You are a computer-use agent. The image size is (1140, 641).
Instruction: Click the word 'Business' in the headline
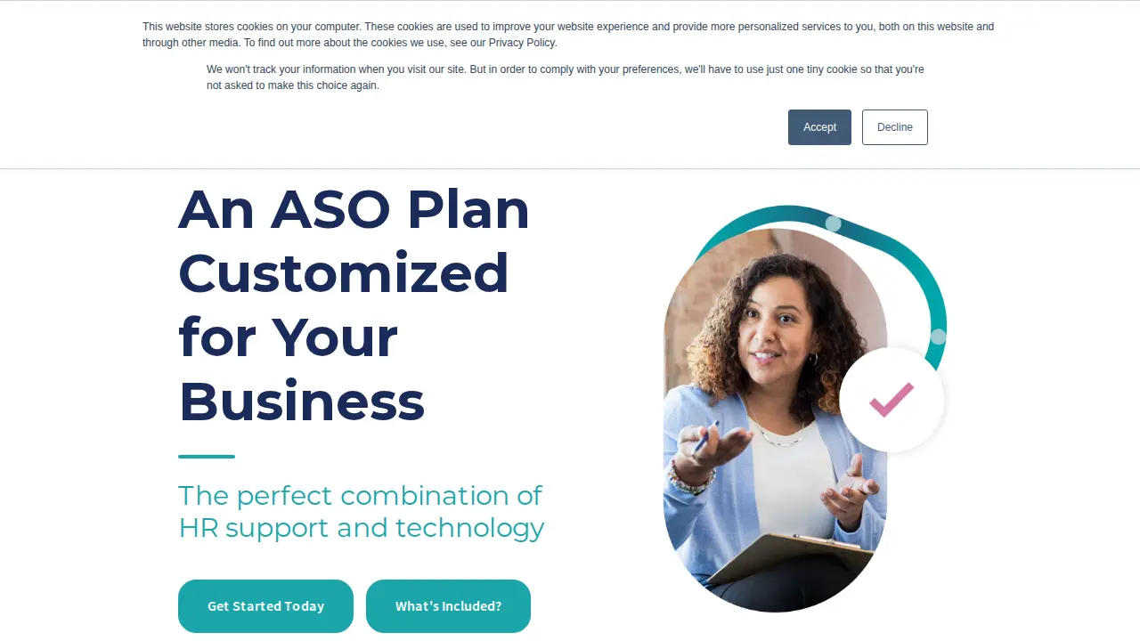click(302, 401)
